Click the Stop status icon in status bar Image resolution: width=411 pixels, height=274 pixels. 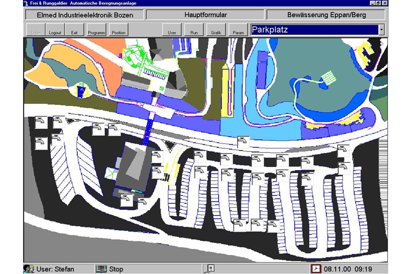(x=101, y=269)
